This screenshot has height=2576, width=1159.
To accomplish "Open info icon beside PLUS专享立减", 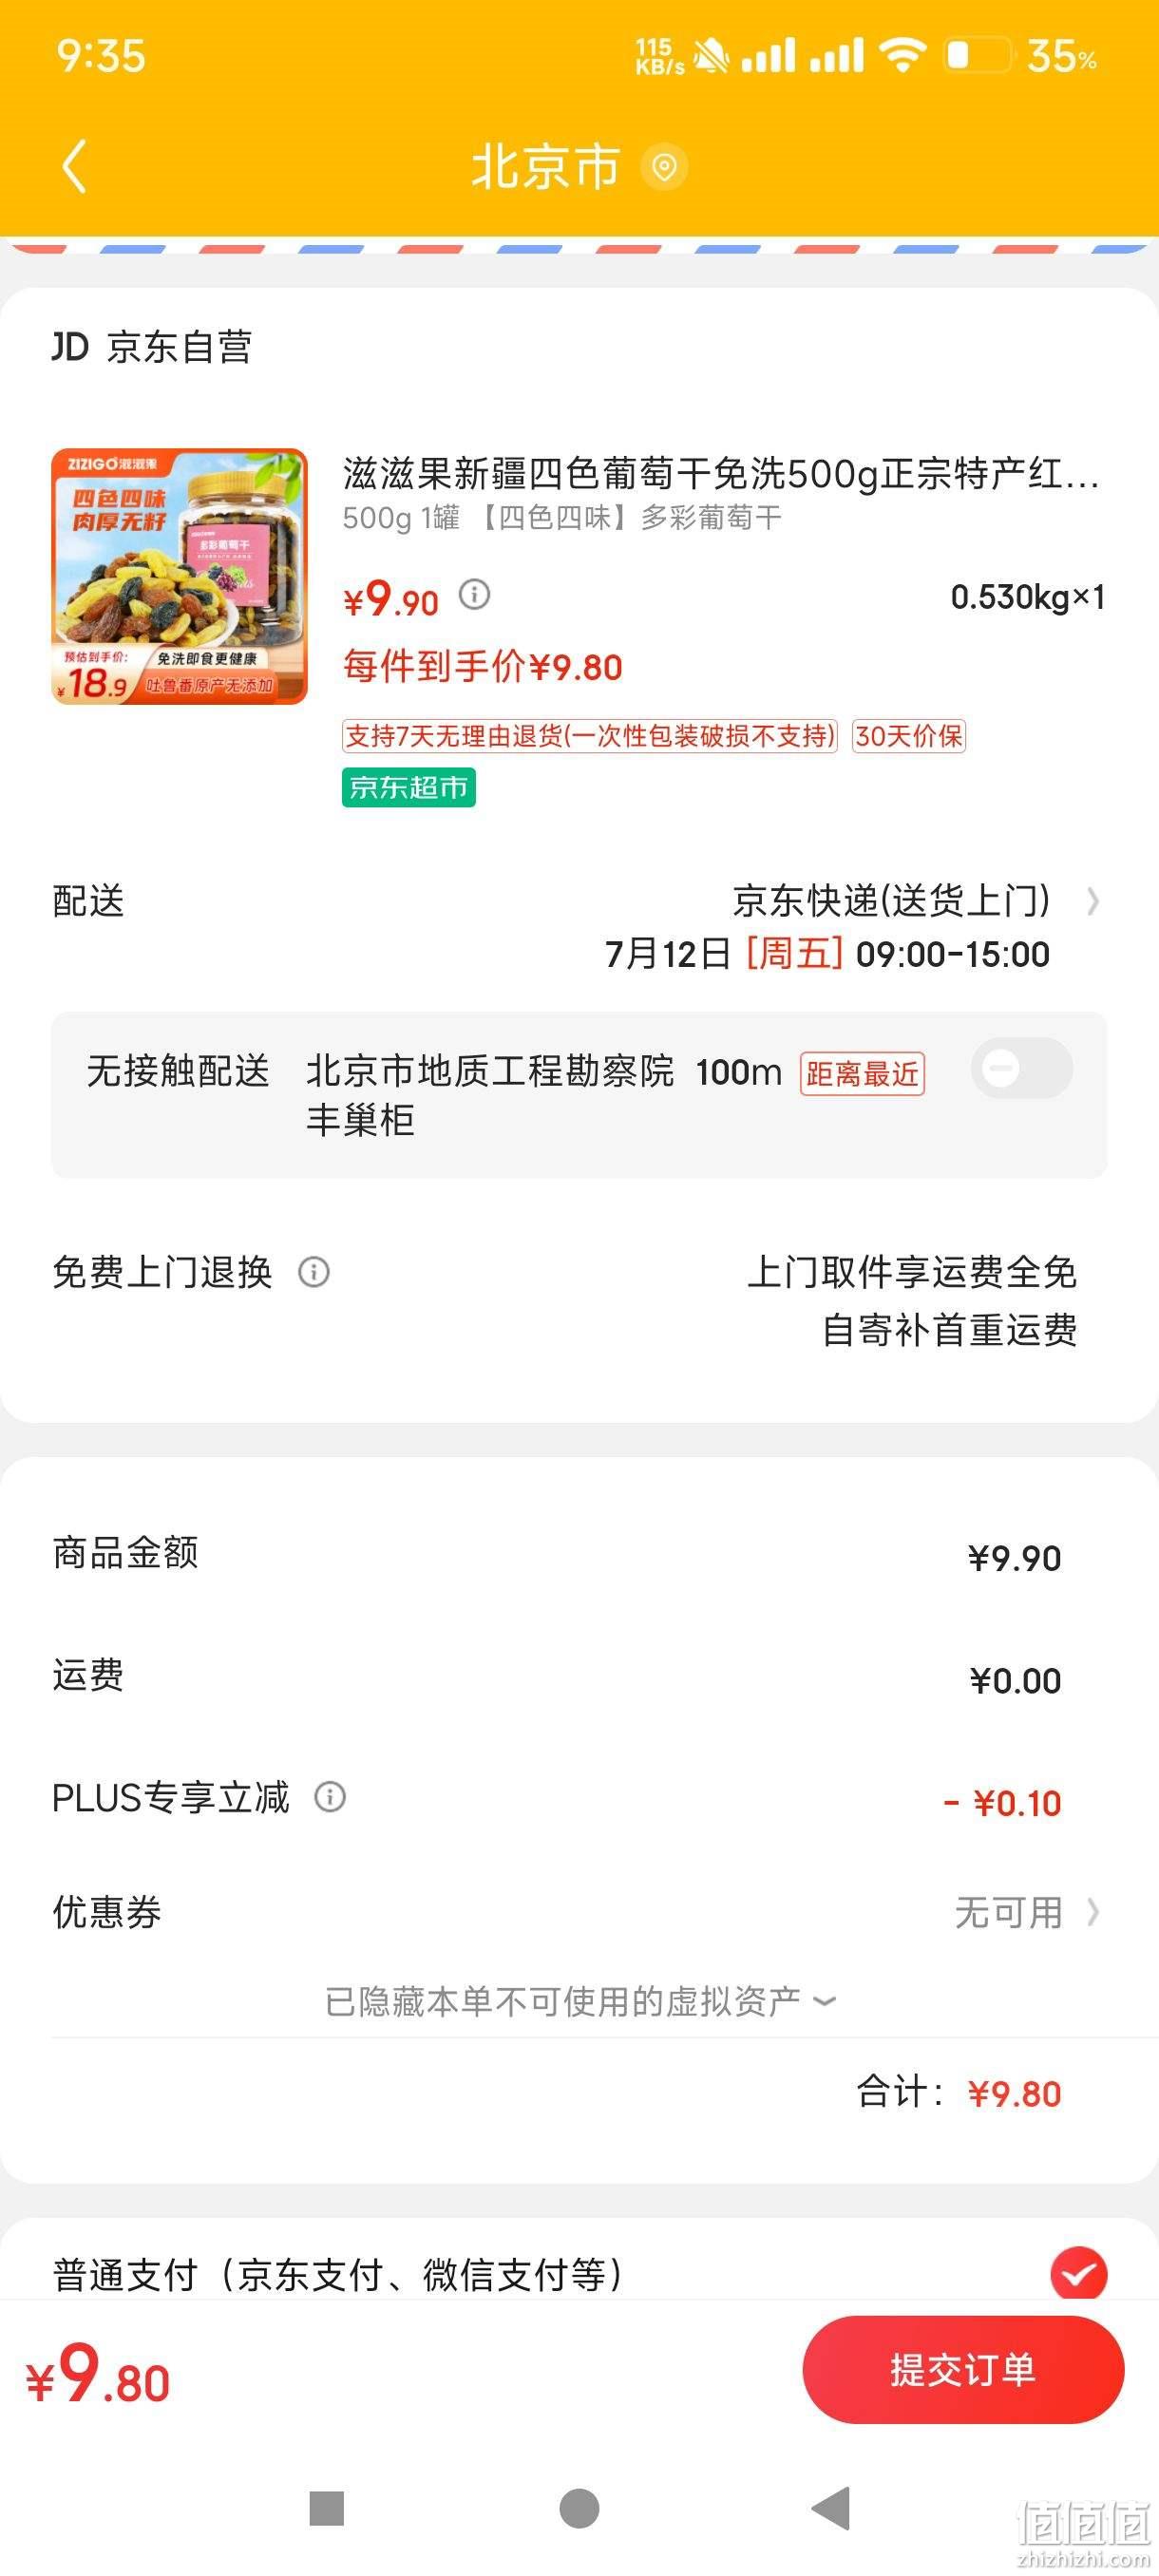I will [330, 1797].
